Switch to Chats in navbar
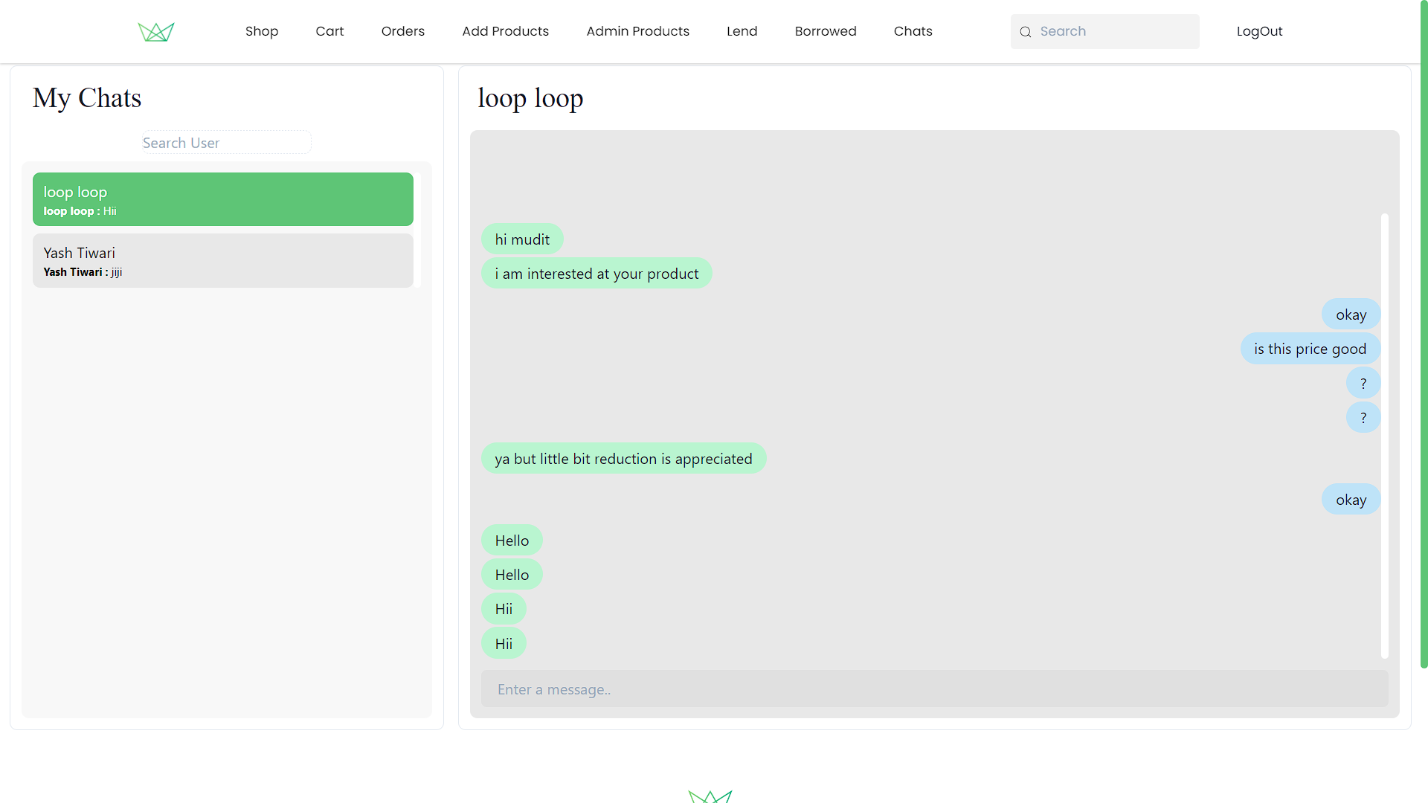Screen dimensions: 1428x803 pos(913,31)
